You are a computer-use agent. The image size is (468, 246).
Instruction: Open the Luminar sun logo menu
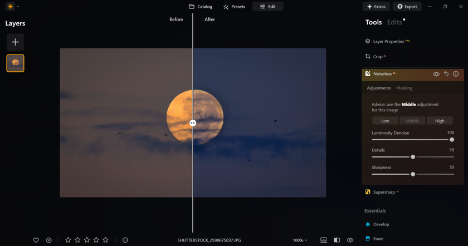11,6
